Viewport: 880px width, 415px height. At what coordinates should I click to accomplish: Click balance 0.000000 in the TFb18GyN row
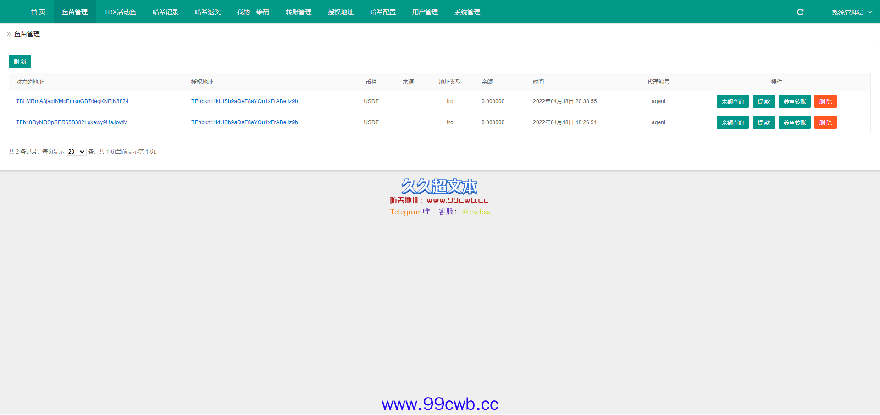point(493,122)
